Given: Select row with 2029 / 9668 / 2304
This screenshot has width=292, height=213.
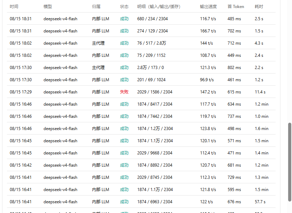Looking at the screenshot, I should (141, 153).
